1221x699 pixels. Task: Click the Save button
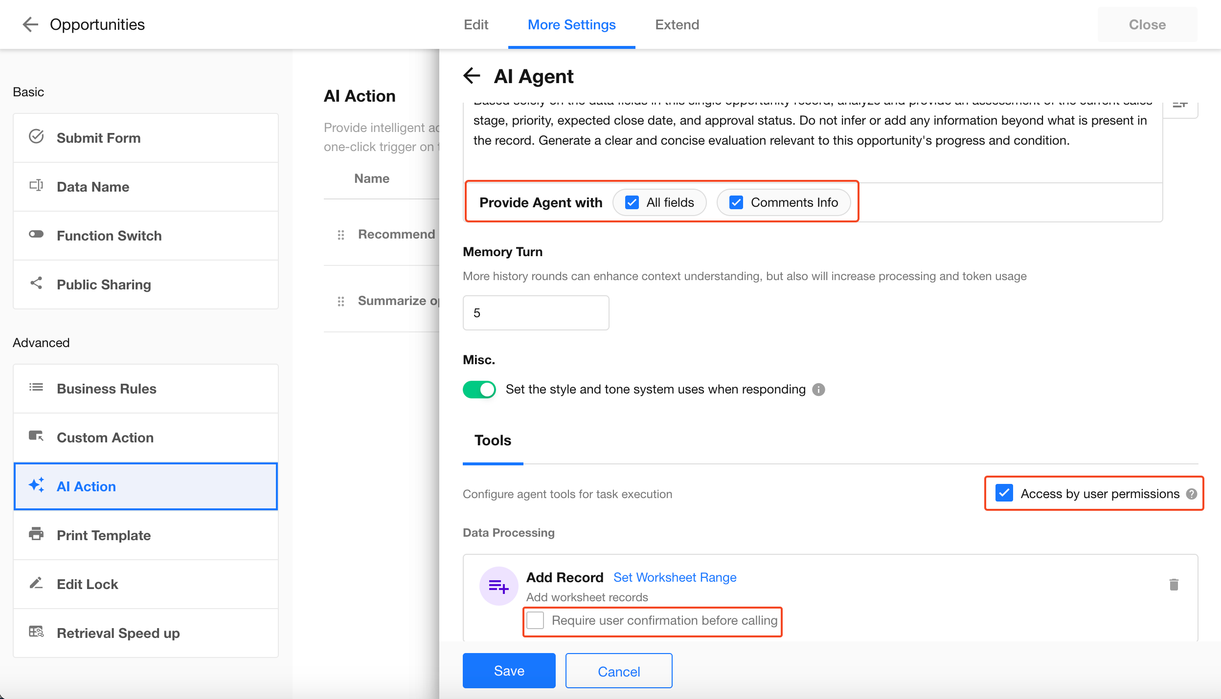tap(509, 671)
